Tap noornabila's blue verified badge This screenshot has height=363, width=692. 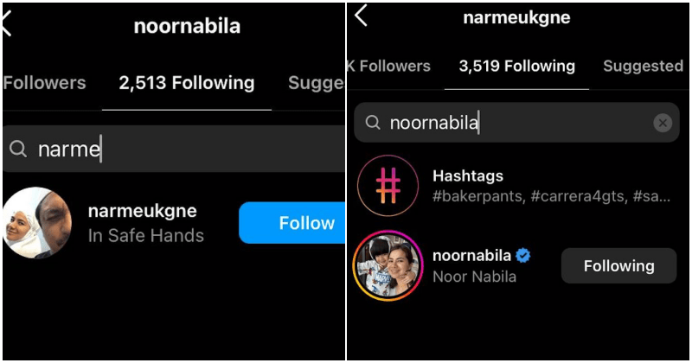pos(523,255)
